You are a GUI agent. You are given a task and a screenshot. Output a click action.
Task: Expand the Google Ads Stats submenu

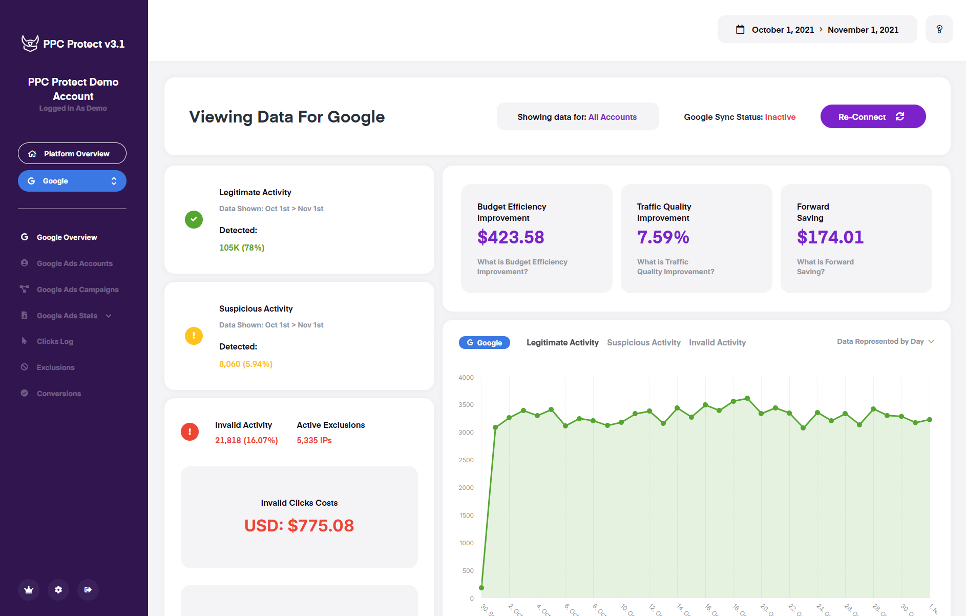click(x=108, y=316)
